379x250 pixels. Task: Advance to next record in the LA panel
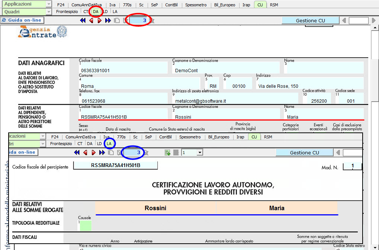pyautogui.click(x=94, y=152)
